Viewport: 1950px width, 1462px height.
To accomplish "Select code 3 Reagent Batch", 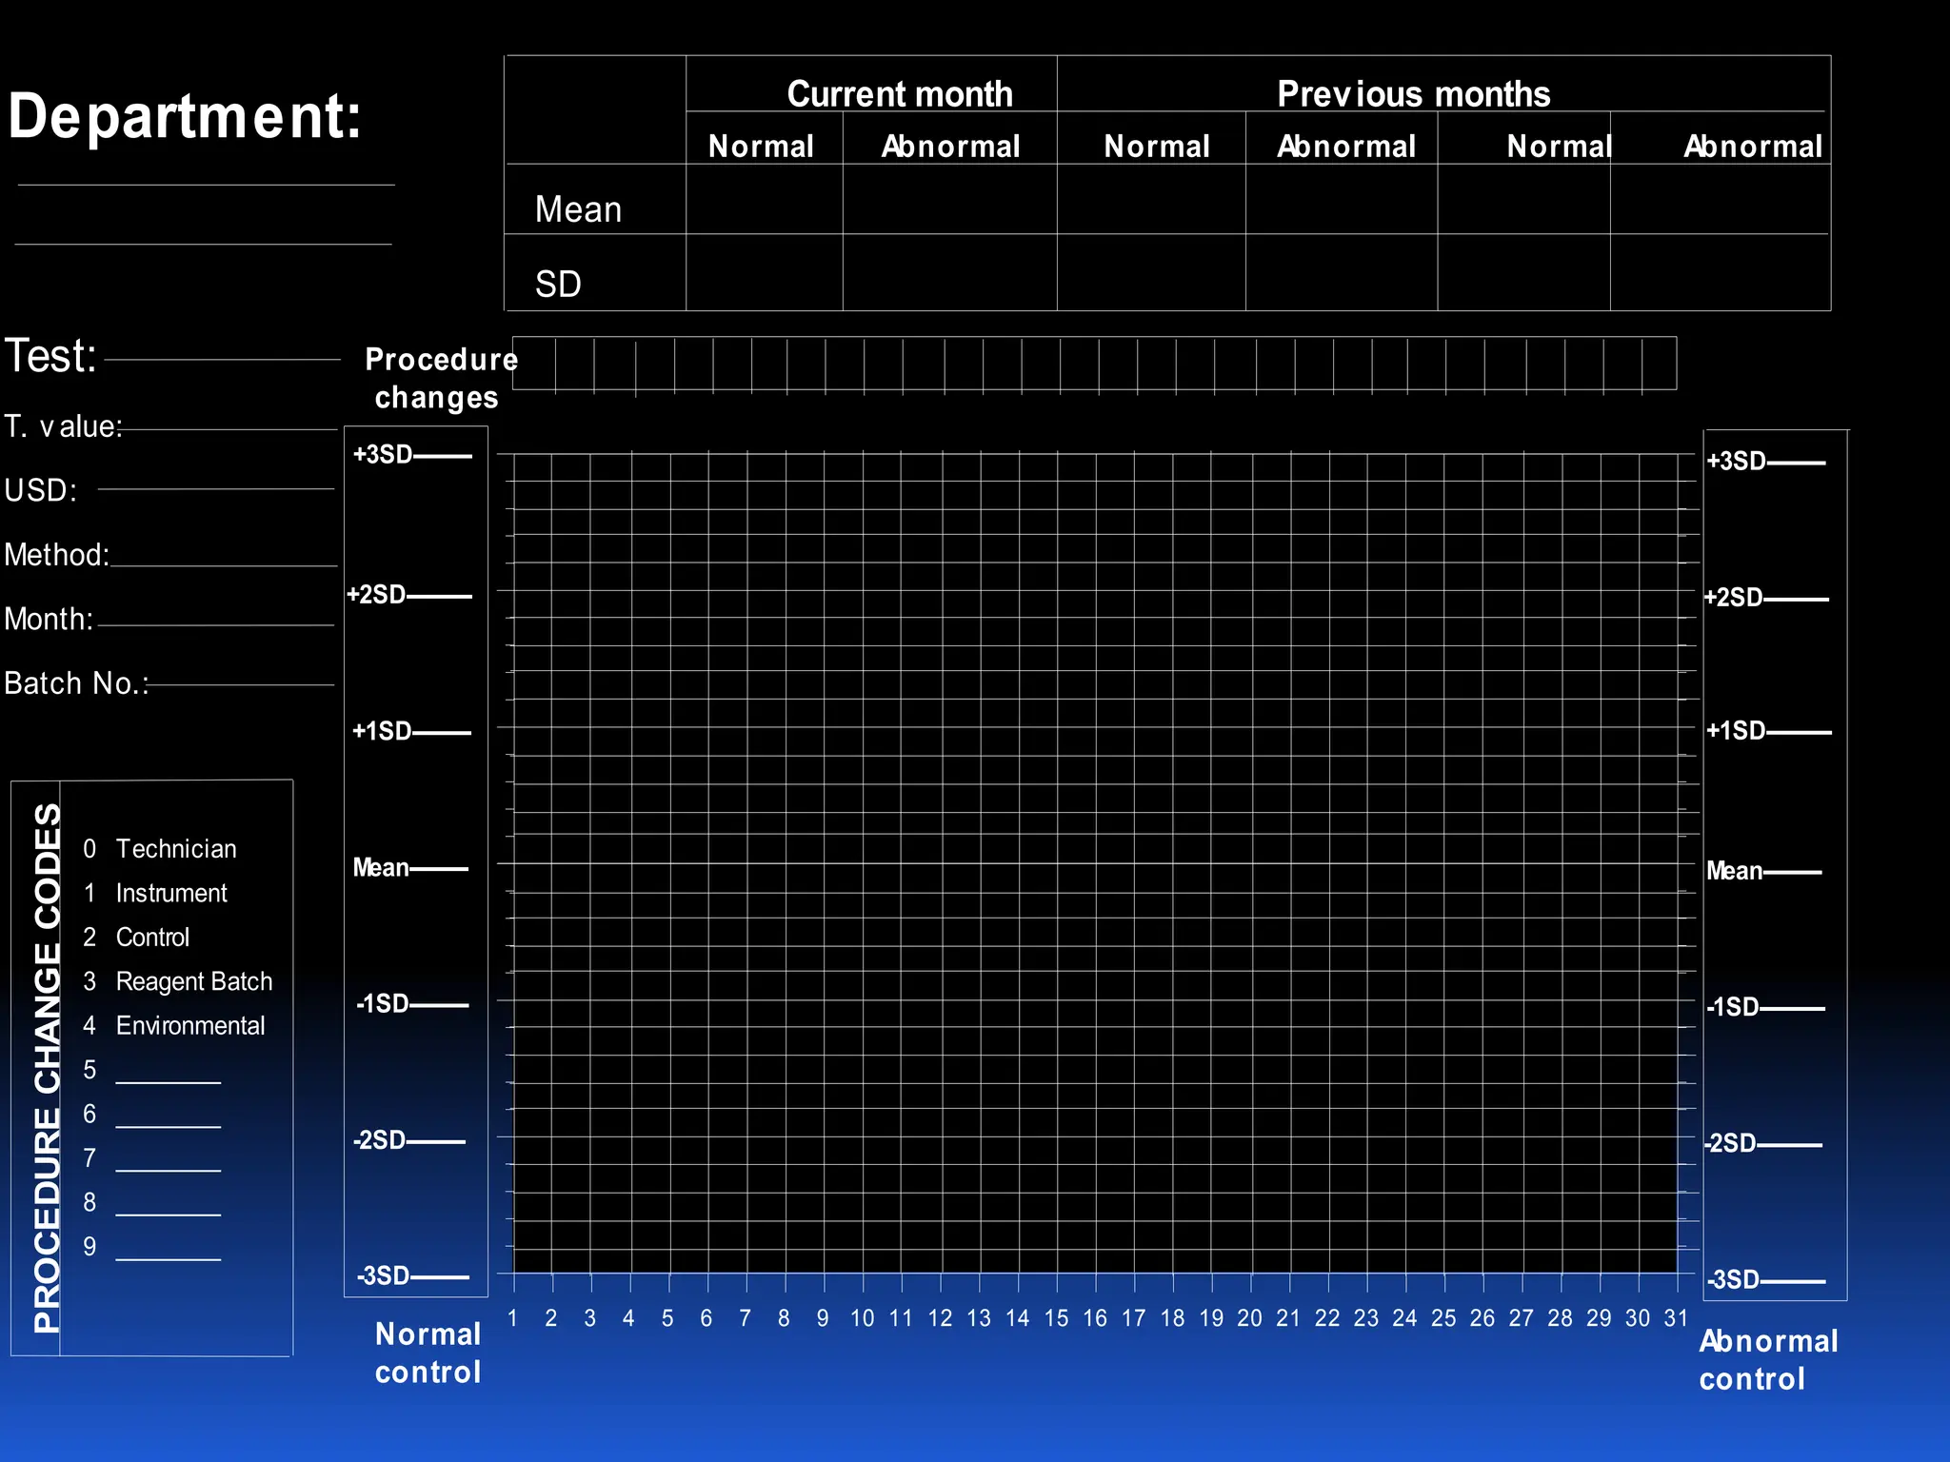I will pyautogui.click(x=193, y=981).
